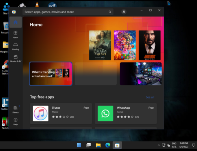This screenshot has width=197, height=151.
Task: Open the Library in sidebar
Action: (15, 109)
